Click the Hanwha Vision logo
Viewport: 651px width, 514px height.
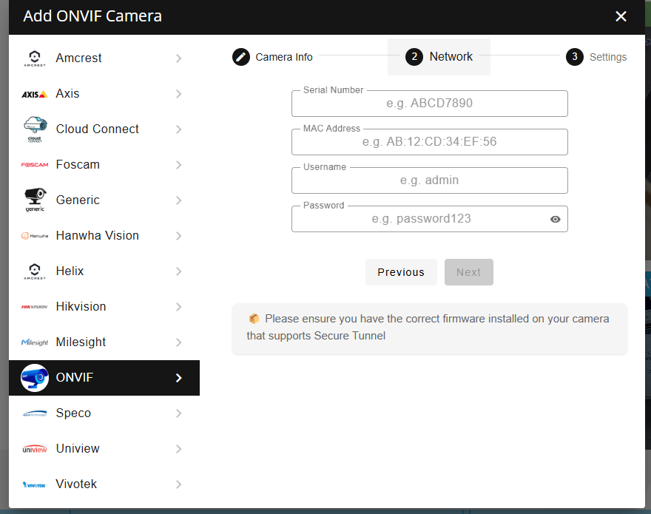[33, 235]
